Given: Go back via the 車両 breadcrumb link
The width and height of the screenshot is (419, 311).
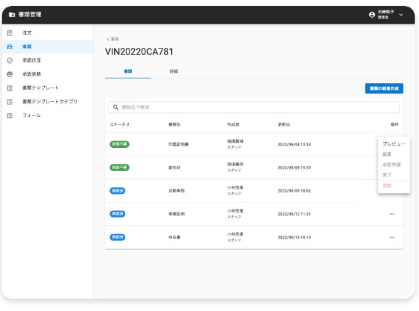Looking at the screenshot, I should [113, 39].
